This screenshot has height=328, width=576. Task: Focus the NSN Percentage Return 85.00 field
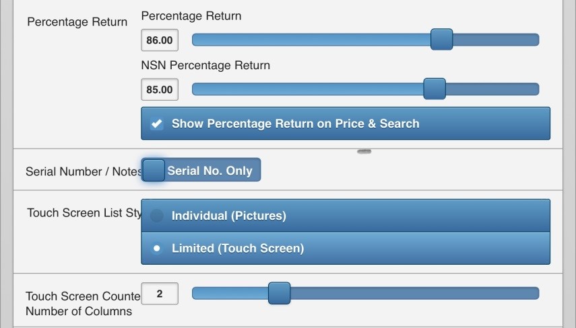(x=160, y=89)
